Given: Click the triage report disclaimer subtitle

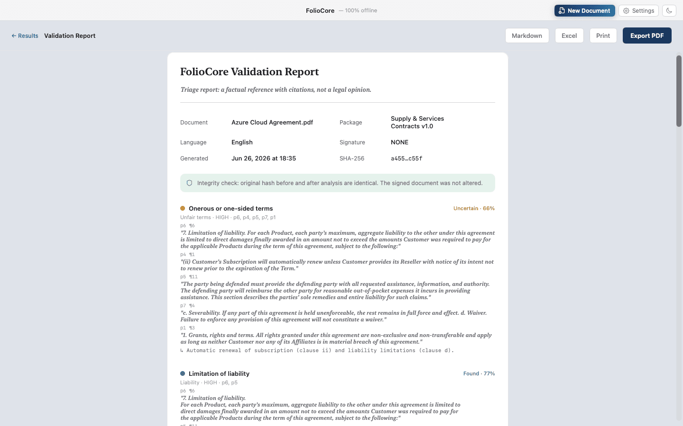Looking at the screenshot, I should pos(276,89).
